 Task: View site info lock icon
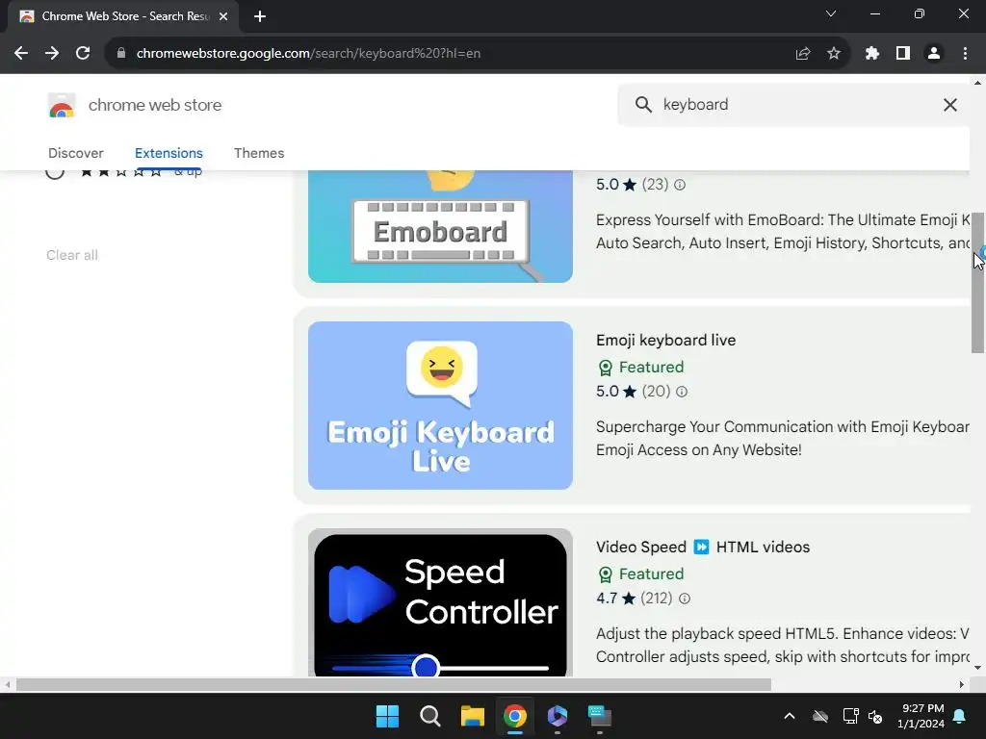click(120, 54)
